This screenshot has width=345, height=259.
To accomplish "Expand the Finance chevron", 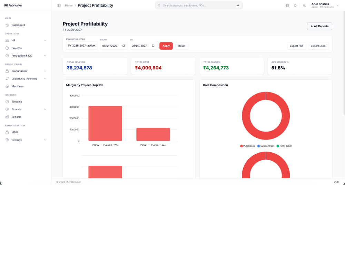I will pyautogui.click(x=45, y=109).
